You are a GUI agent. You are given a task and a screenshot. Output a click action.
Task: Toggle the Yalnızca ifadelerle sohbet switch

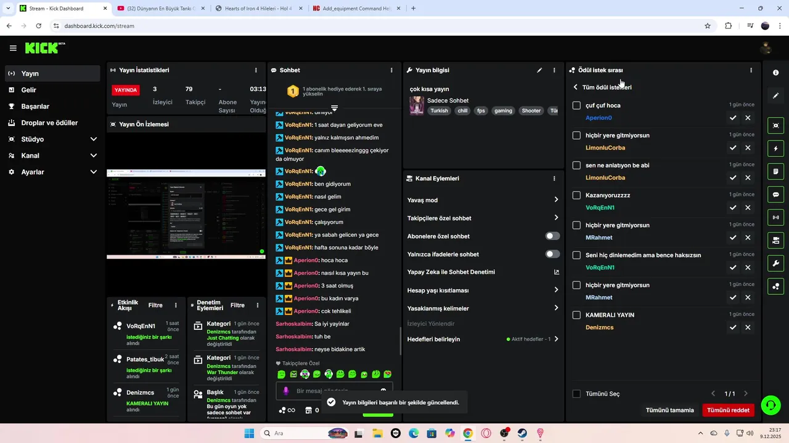point(553,254)
